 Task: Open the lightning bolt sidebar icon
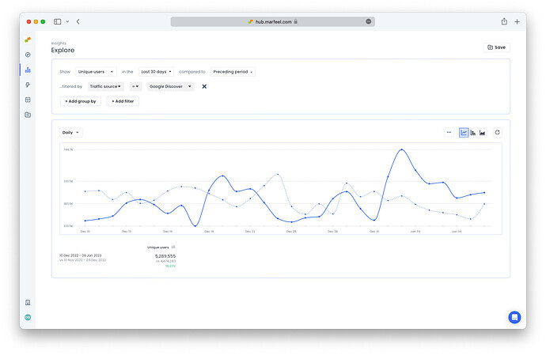coord(28,85)
